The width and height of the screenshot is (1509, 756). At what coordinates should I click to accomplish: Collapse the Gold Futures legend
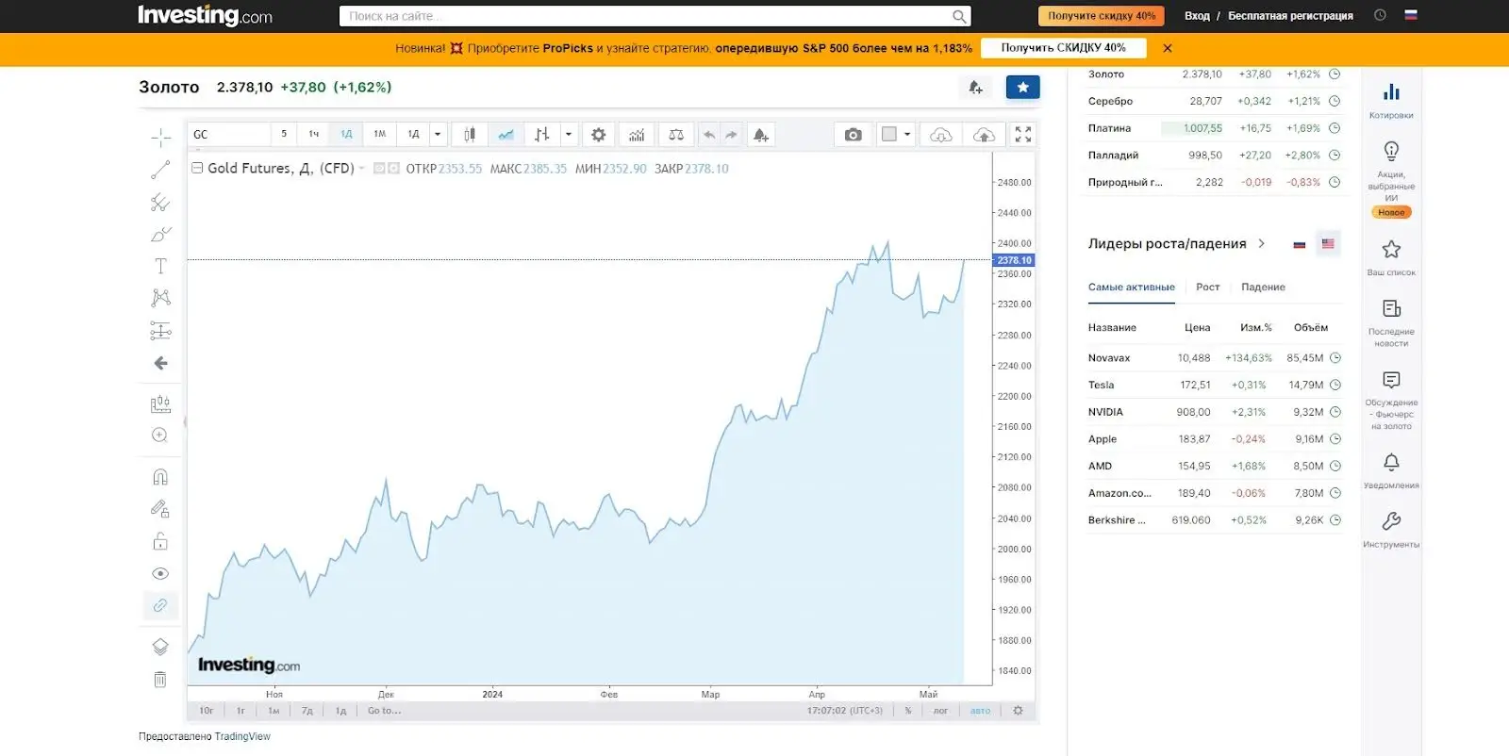tap(197, 168)
